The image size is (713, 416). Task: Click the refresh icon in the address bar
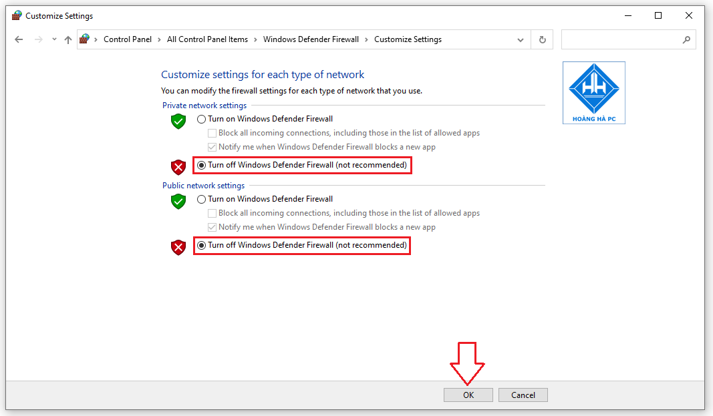click(542, 39)
